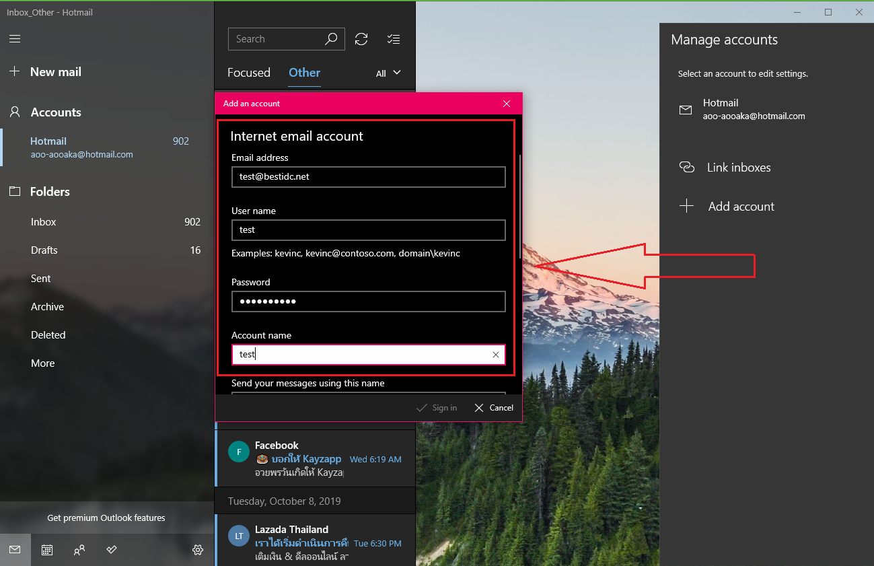This screenshot has height=566, width=874.
Task: Open the To Do checkmark icon
Action: pyautogui.click(x=112, y=550)
